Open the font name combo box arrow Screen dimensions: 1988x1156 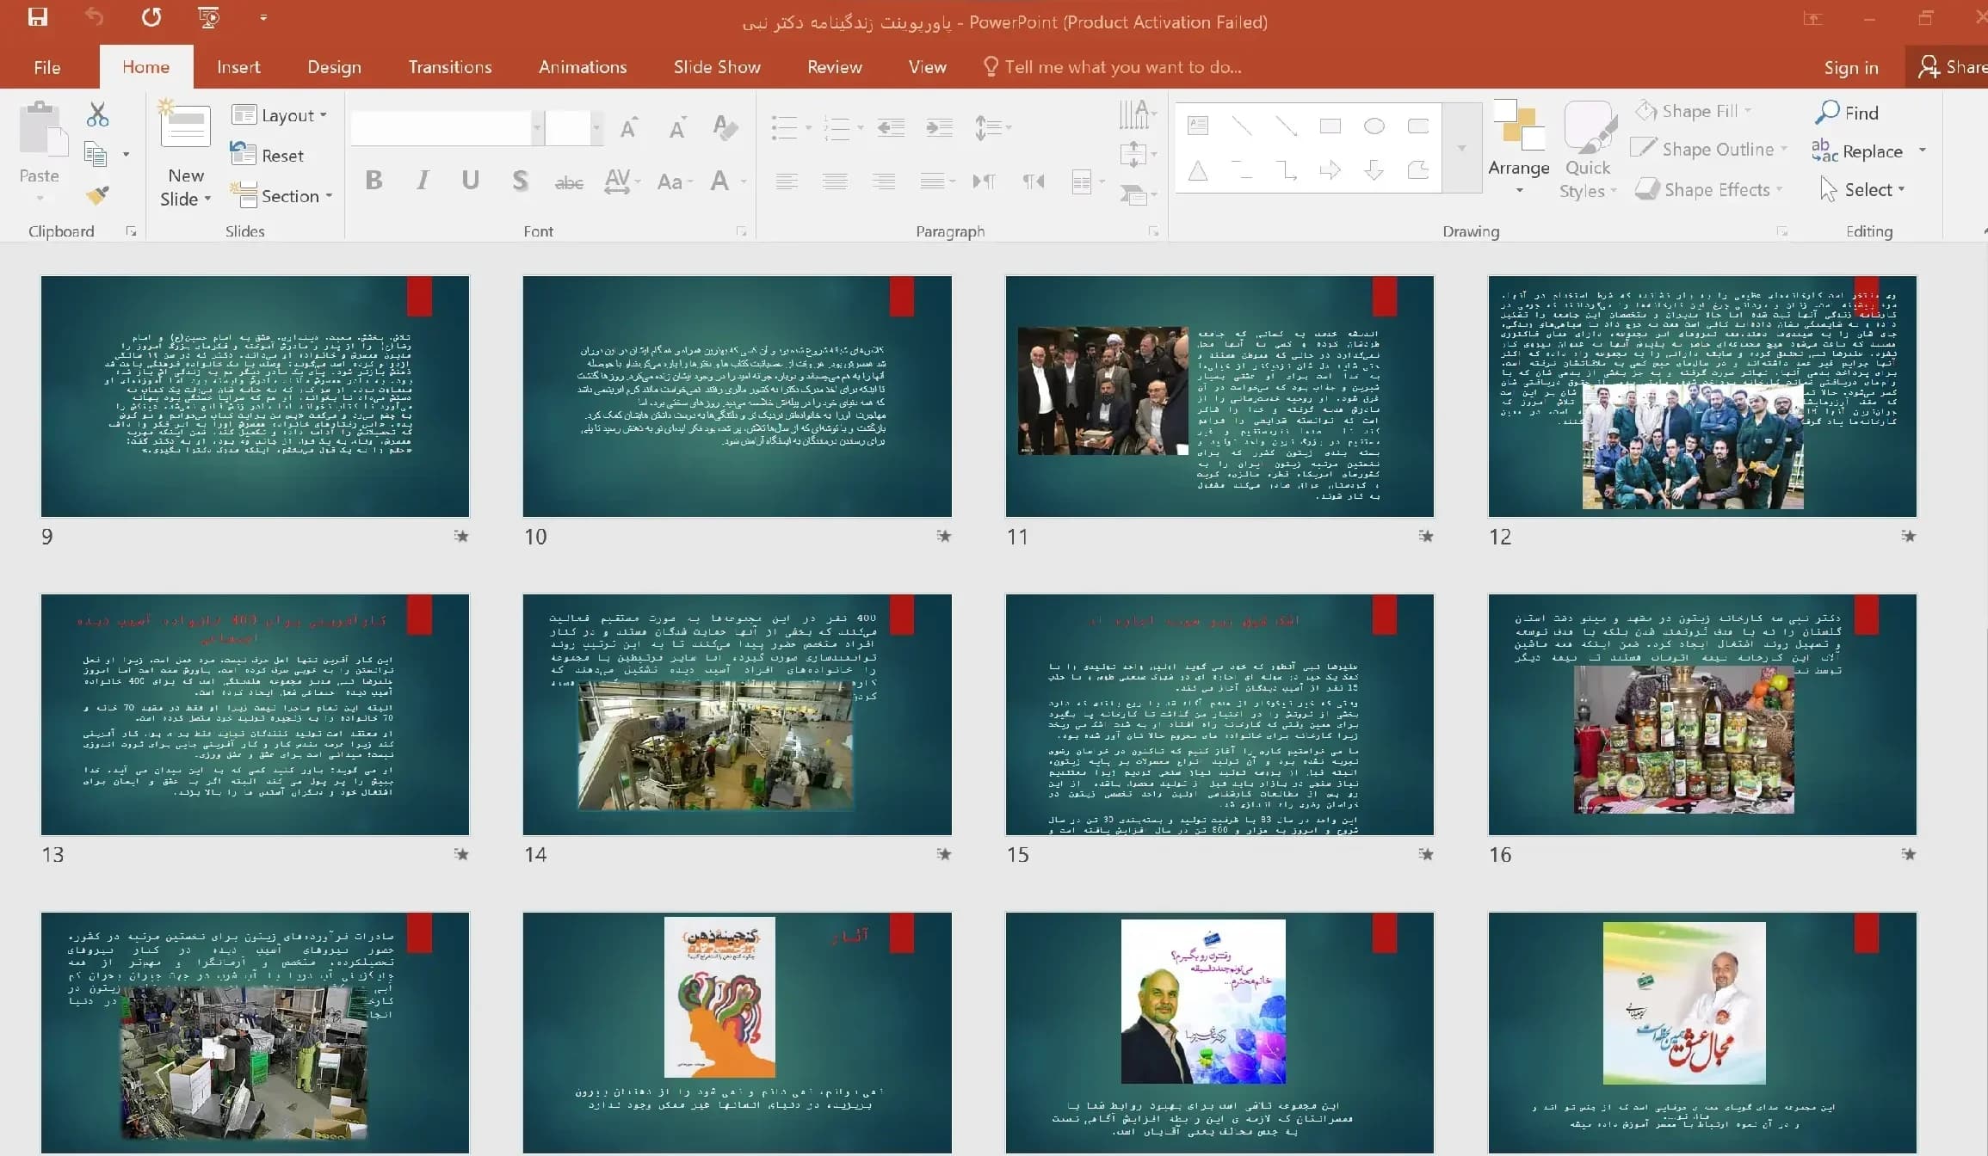pyautogui.click(x=537, y=128)
